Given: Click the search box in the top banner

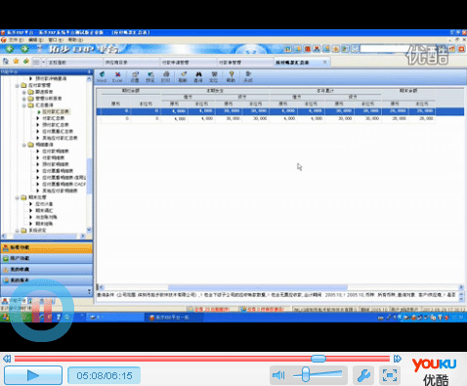Looking at the screenshot, I should [x=384, y=49].
